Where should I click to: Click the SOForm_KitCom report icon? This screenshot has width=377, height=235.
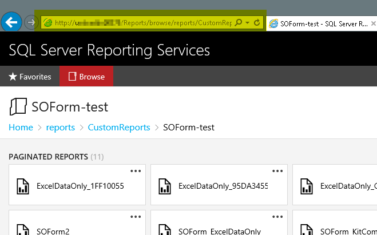click(x=307, y=230)
